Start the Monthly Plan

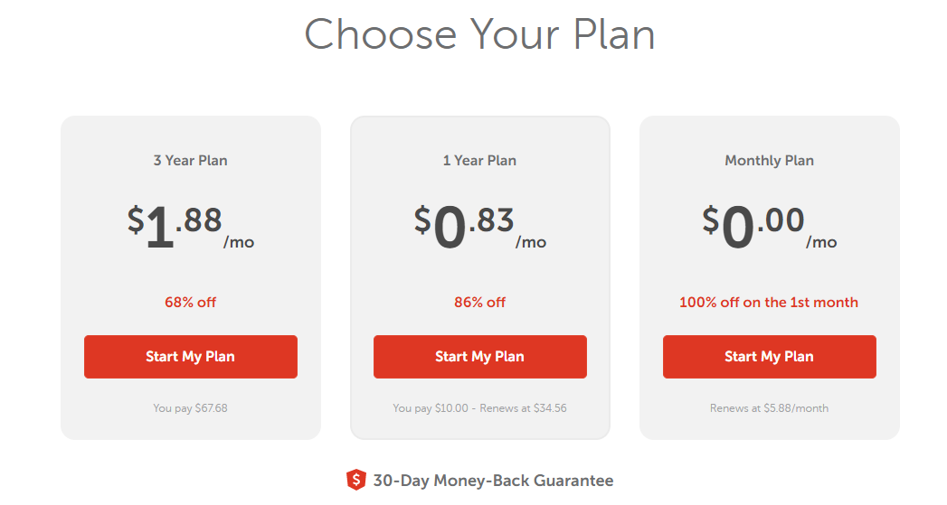pyautogui.click(x=769, y=357)
